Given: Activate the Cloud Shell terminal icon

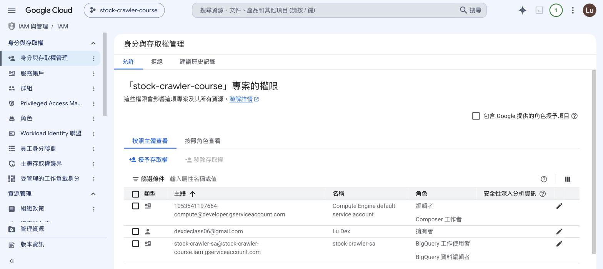Looking at the screenshot, I should [x=539, y=10].
